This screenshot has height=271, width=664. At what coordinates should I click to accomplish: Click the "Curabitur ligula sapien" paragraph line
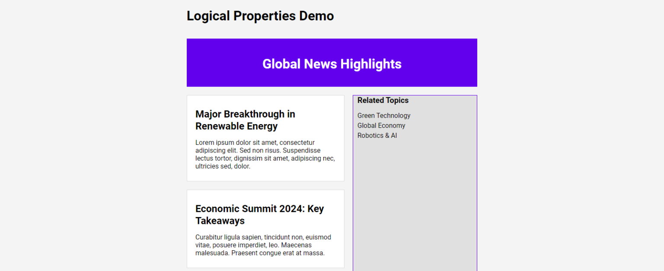(x=263, y=237)
